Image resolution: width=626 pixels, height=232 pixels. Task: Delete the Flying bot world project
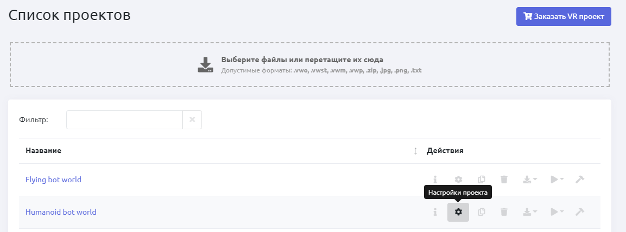[x=504, y=180]
